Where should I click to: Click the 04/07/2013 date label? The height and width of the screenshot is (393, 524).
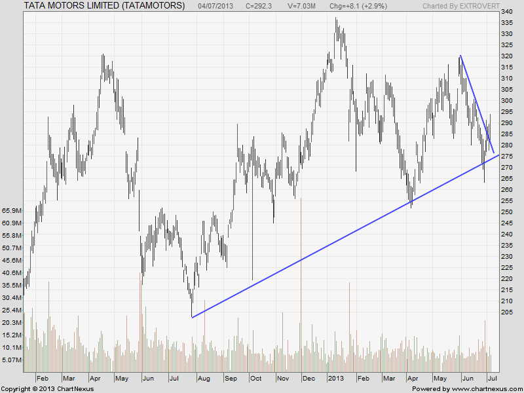point(215,5)
